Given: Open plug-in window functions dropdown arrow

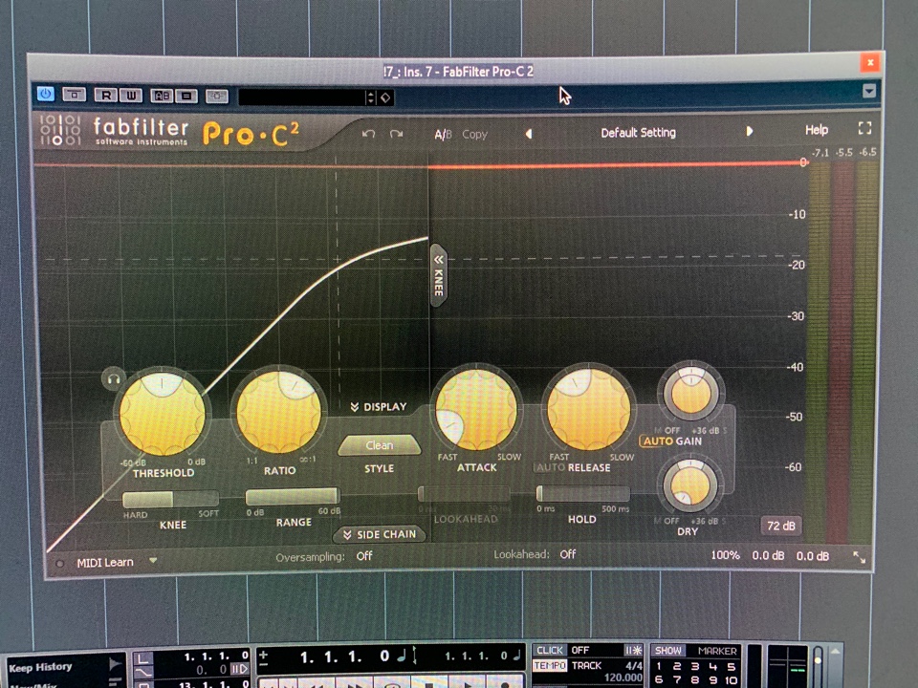Looking at the screenshot, I should 869,91.
